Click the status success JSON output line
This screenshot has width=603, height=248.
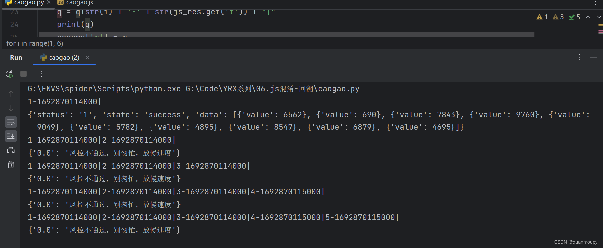click(309, 115)
